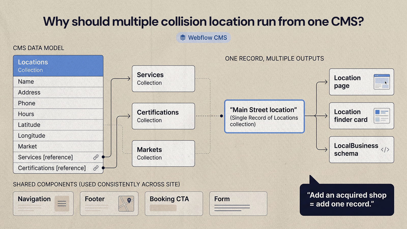Select the Hours field row
The width and height of the screenshot is (407, 229).
(58, 114)
